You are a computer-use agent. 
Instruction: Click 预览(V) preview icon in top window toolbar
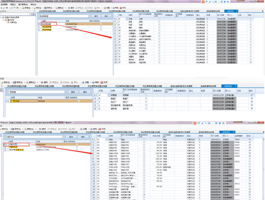[77, 8]
